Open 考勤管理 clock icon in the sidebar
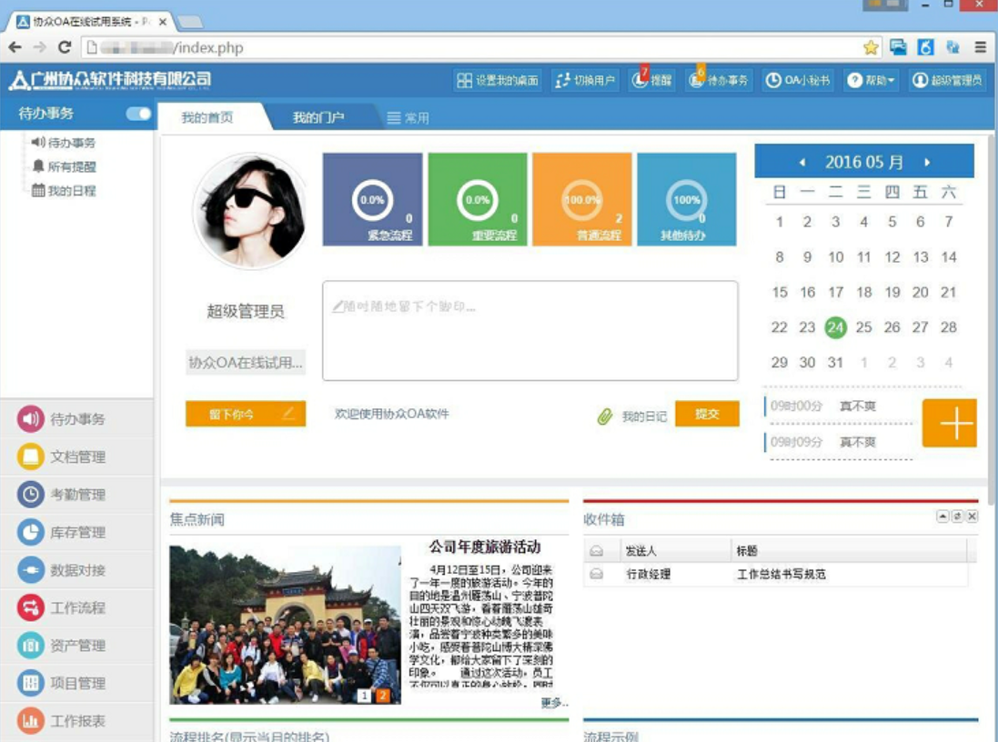The width and height of the screenshot is (998, 742). tap(31, 495)
